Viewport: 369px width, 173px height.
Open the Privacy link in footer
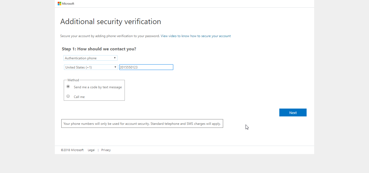pos(106,150)
